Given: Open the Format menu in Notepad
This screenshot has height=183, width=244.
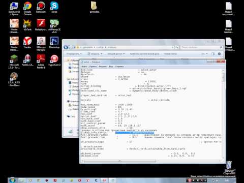Looking at the screenshot, I should click(103, 67).
